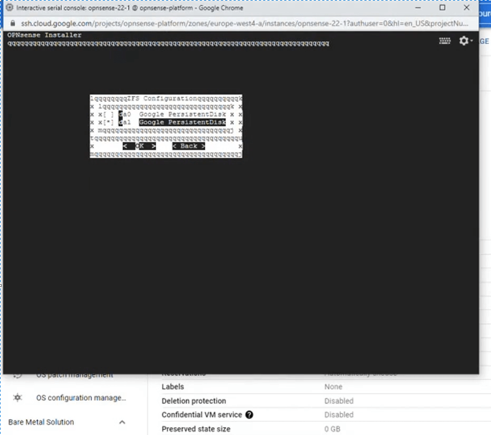Click the Labels row title in background page
Screen dimensions: 491x435
coord(172,387)
